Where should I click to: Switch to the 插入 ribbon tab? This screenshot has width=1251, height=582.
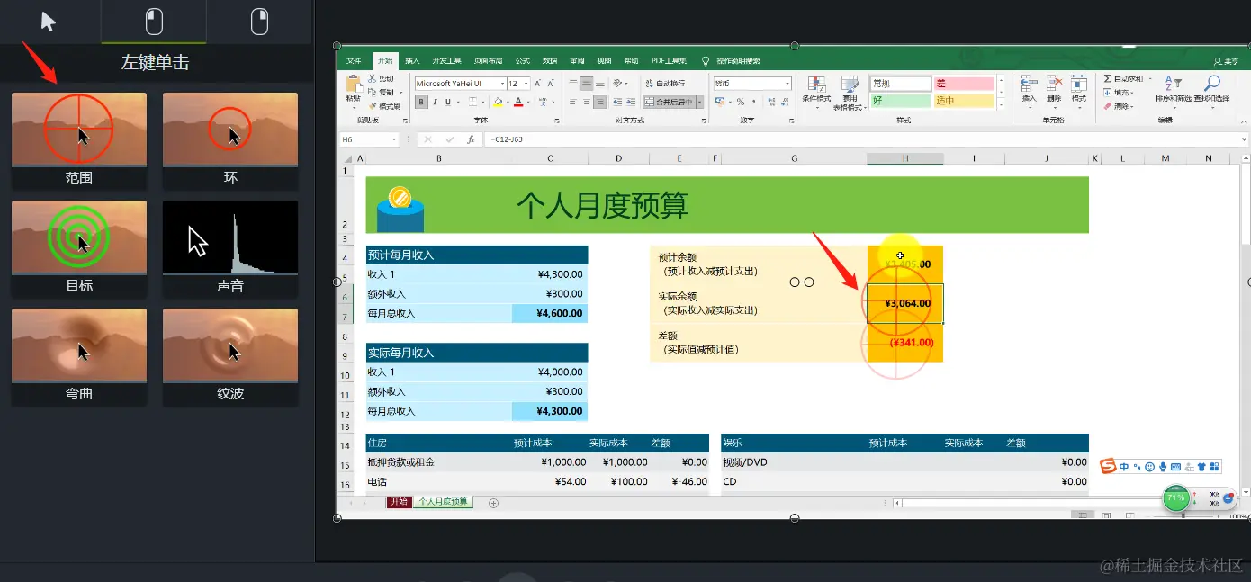coord(412,61)
